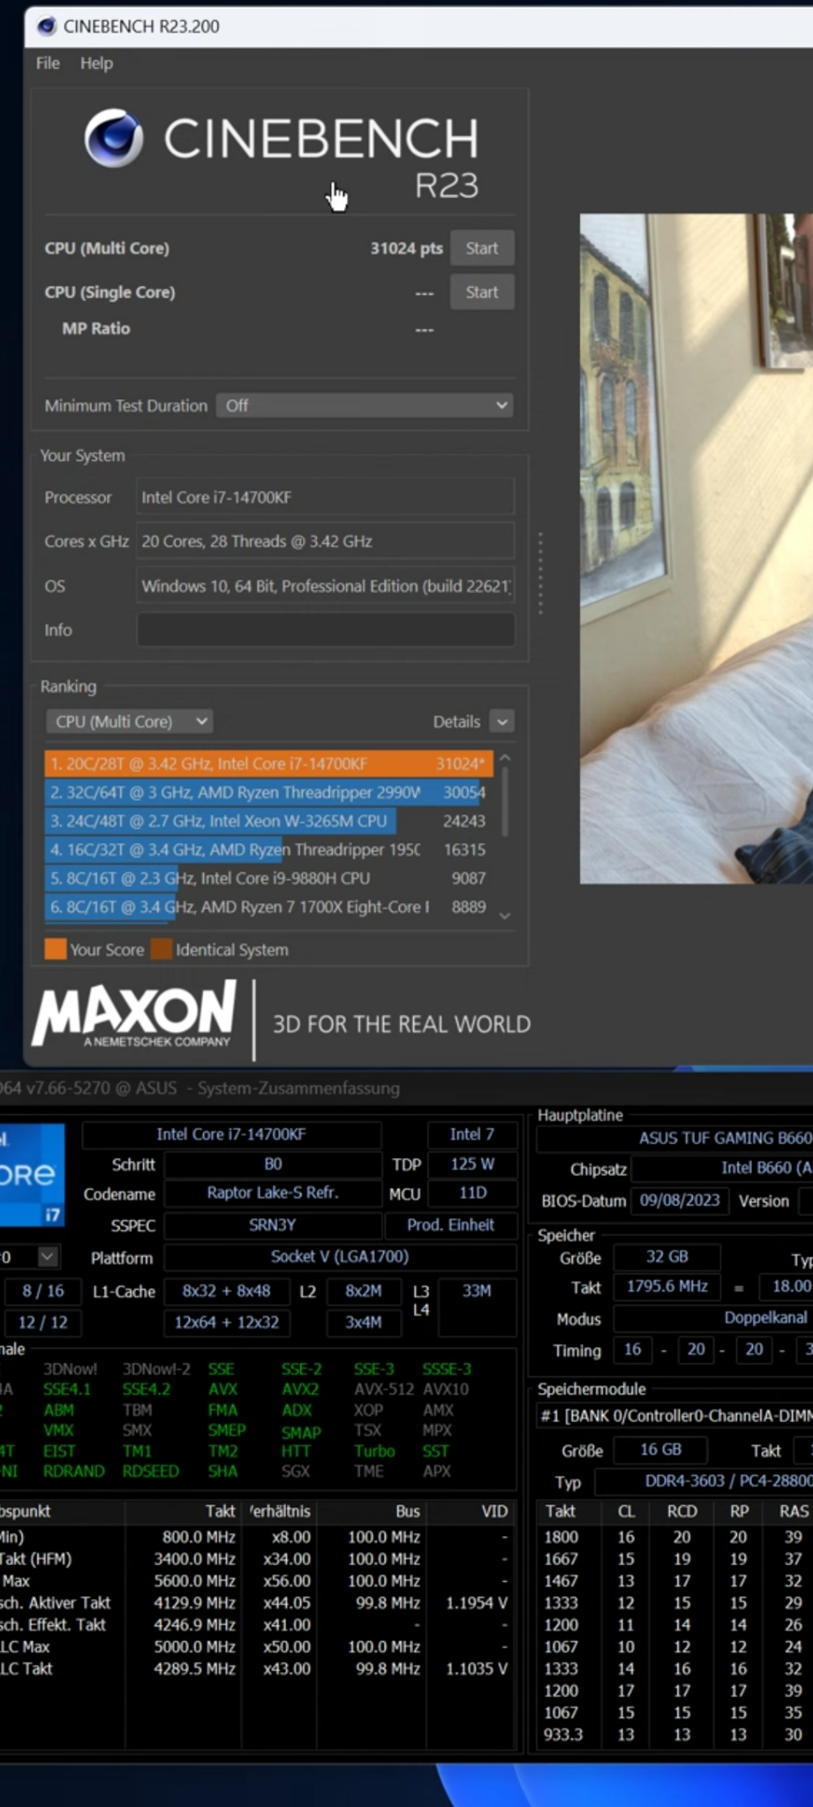Select ranking row 6 Ryzen 7 1700X

268,907
